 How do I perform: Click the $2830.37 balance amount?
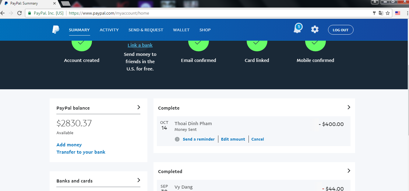click(x=74, y=123)
